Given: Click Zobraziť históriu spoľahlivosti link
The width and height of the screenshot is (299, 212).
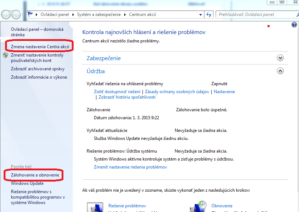Looking at the screenshot, I should click(x=127, y=97).
